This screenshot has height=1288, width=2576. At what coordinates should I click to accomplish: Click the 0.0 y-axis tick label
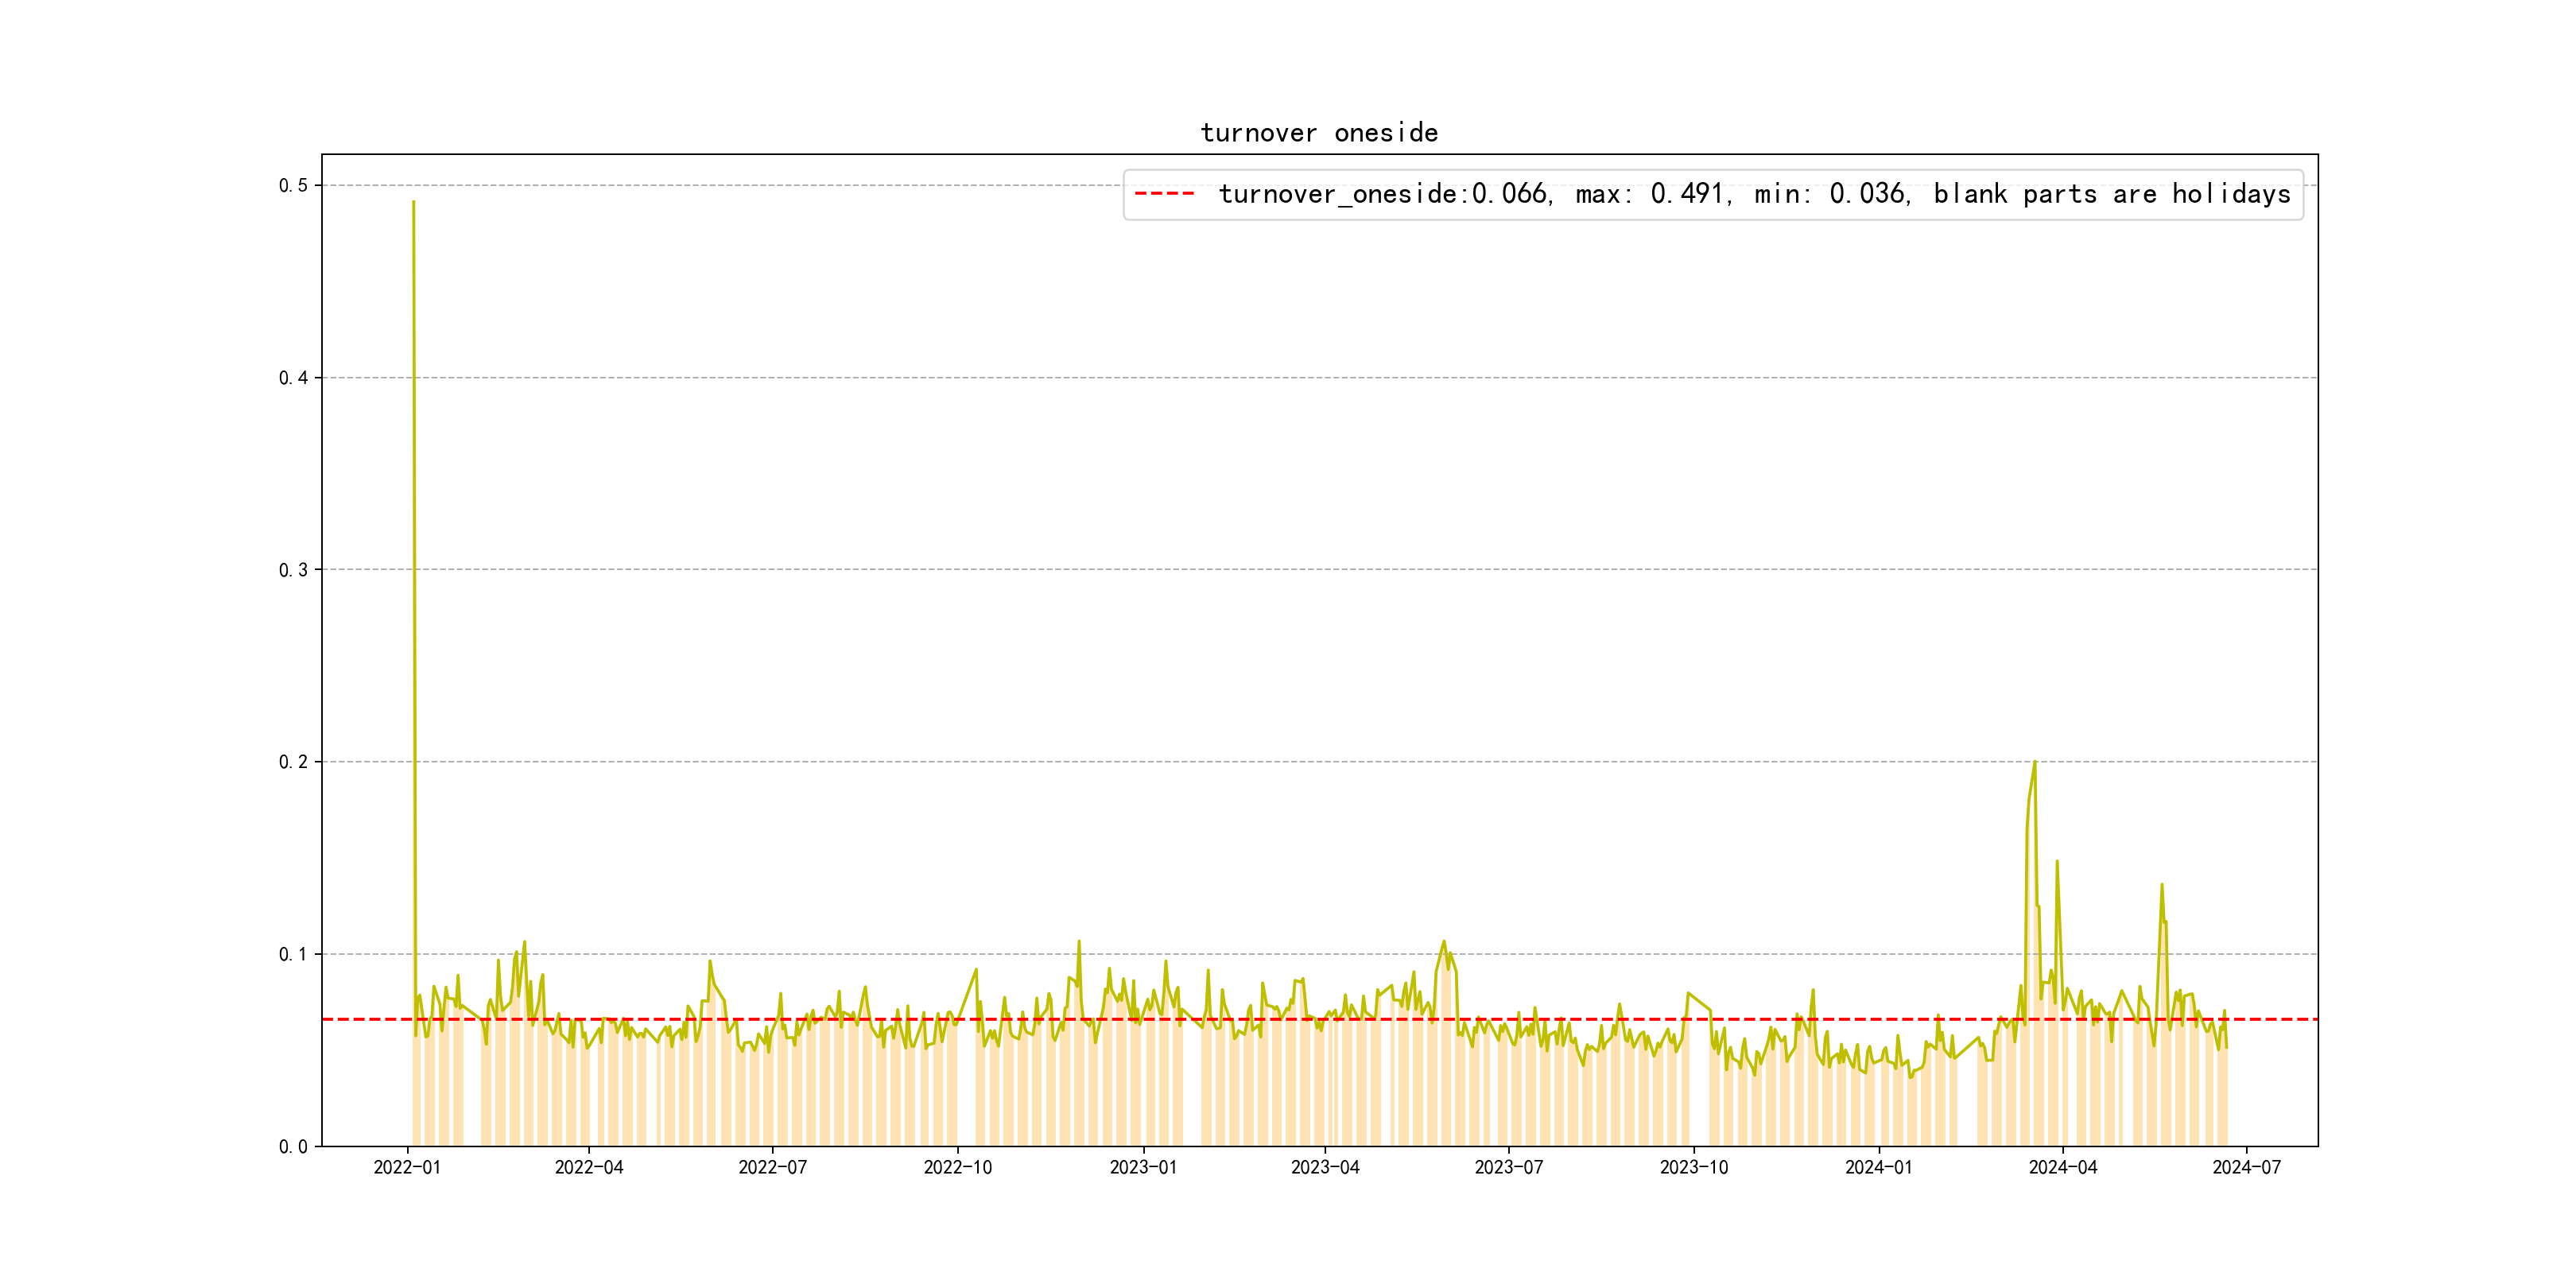(293, 1146)
